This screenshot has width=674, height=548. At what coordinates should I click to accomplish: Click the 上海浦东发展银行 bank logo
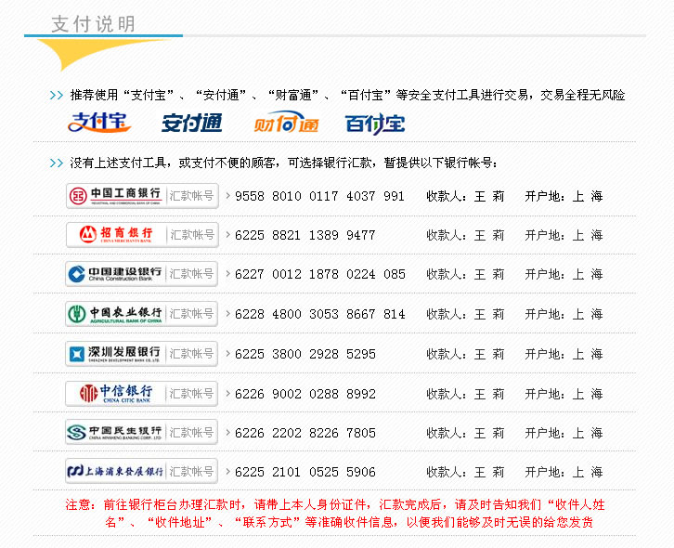(115, 472)
